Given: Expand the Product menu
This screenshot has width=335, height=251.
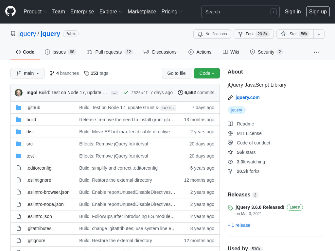Looking at the screenshot, I should (x=35, y=11).
